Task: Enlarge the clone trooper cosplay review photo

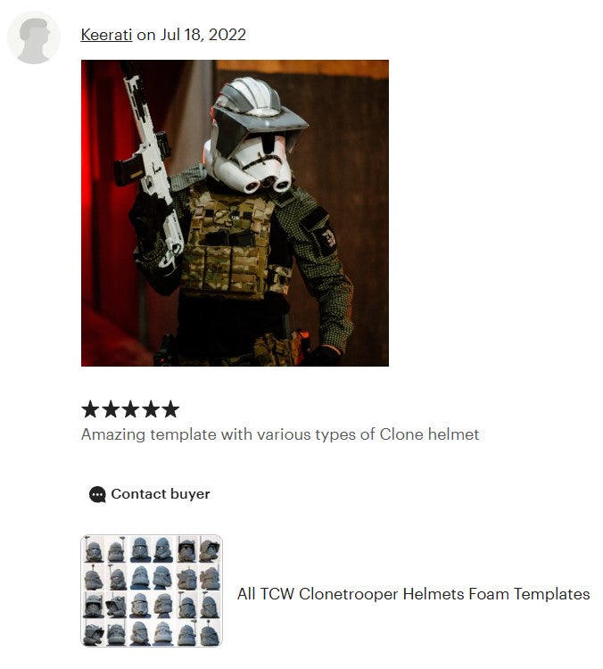Action: 235,213
